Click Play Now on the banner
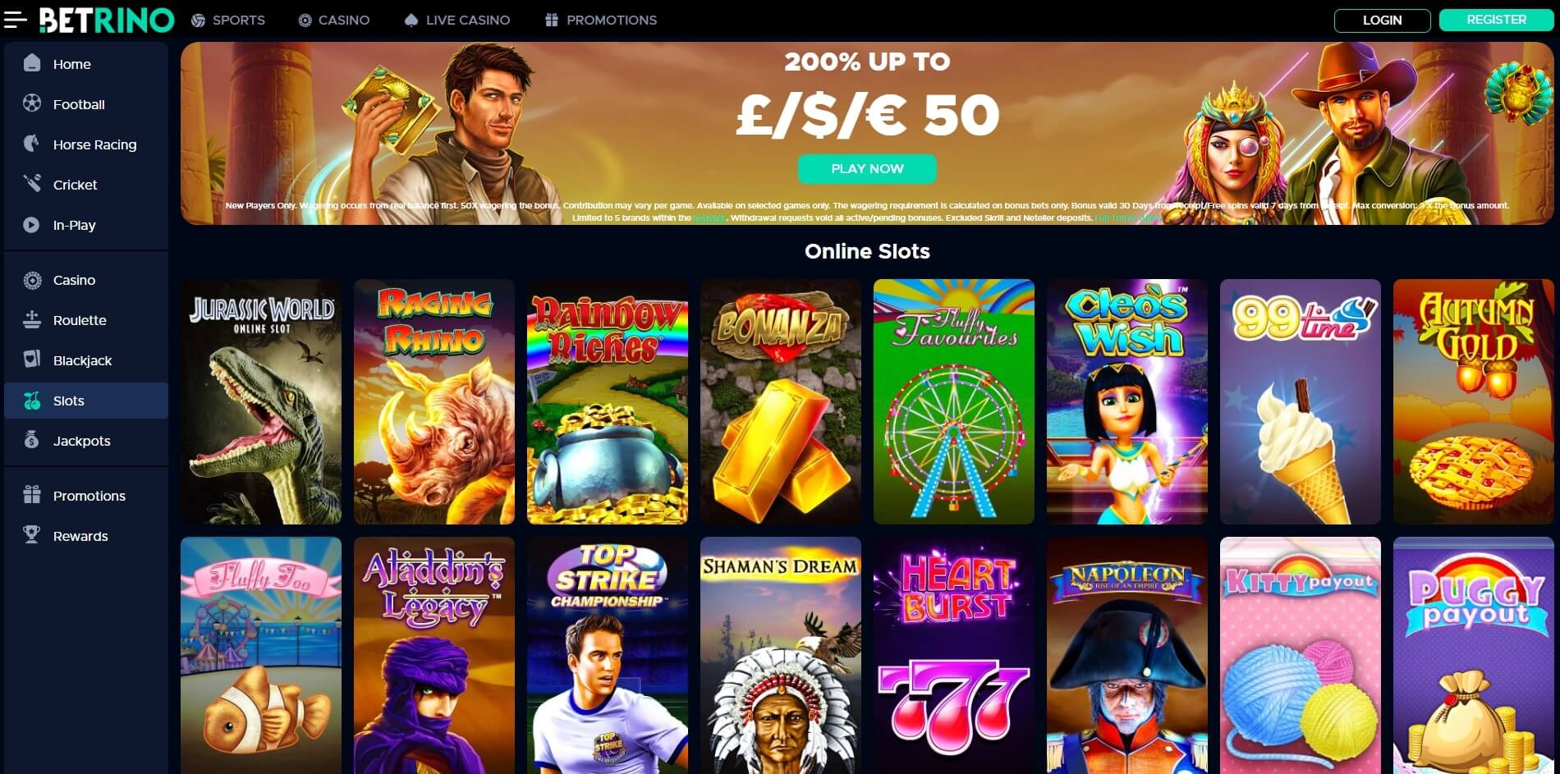 (867, 168)
